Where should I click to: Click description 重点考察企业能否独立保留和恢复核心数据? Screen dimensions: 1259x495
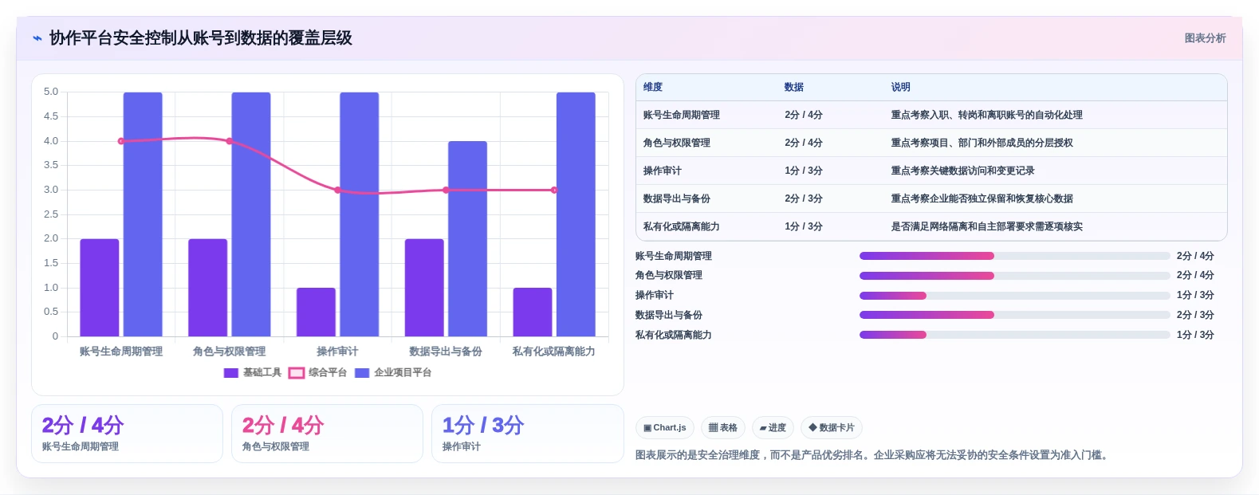982,199
